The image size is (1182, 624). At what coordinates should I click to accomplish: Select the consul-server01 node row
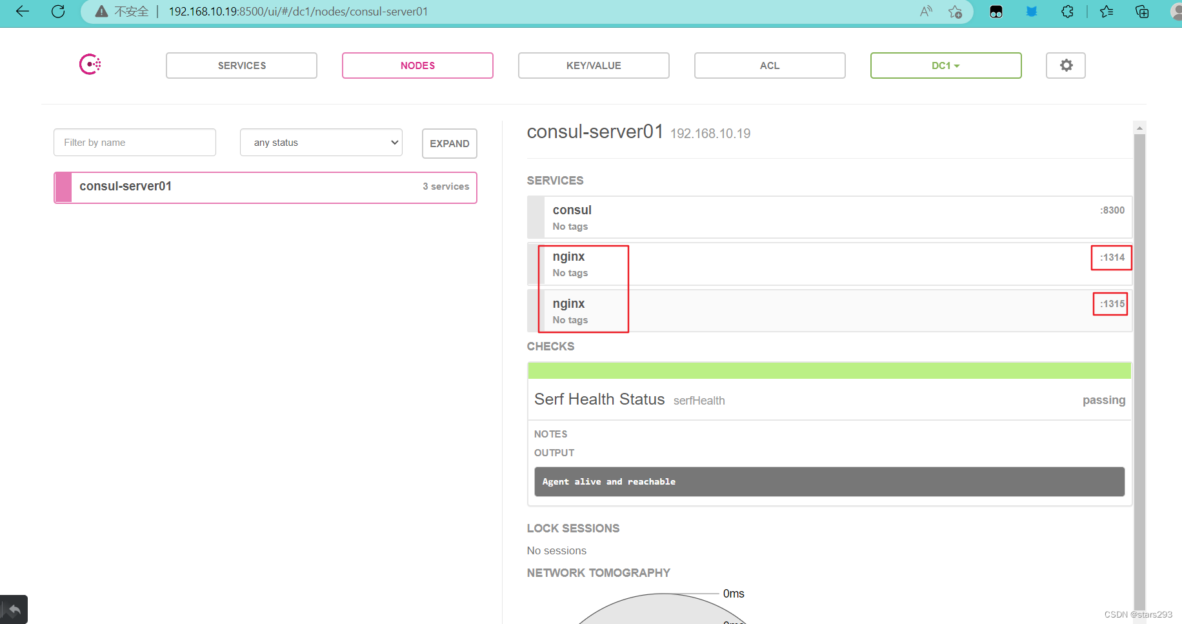(x=265, y=187)
